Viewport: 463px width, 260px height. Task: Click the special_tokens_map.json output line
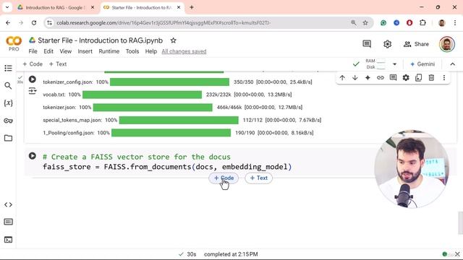pyautogui.click(x=182, y=120)
